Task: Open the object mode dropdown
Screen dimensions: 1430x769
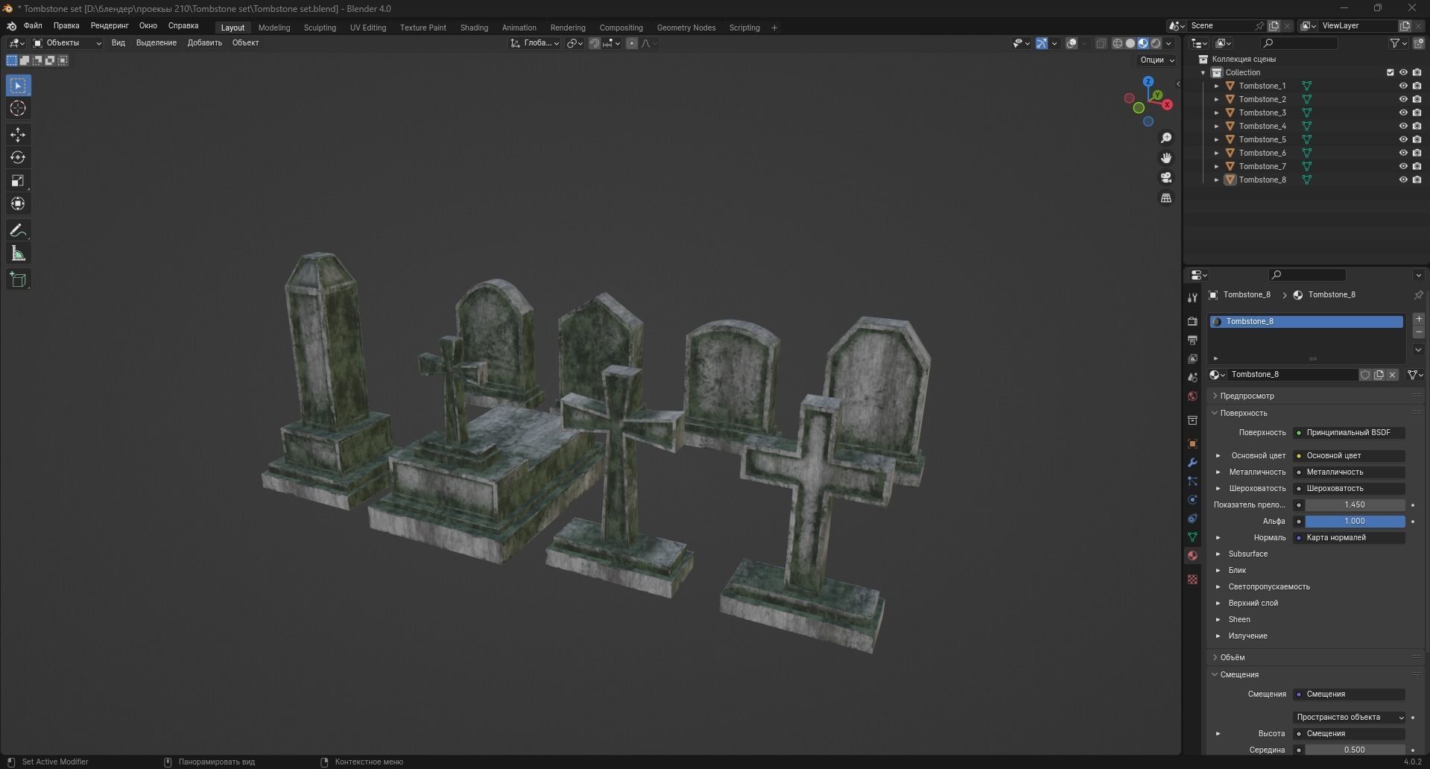Action: click(67, 43)
